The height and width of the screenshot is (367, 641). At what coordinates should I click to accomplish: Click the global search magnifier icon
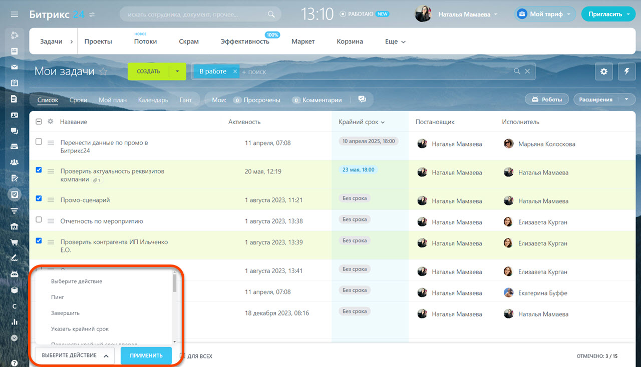[271, 14]
